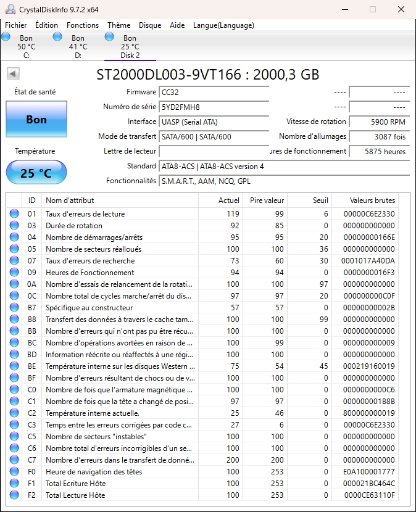The width and height of the screenshot is (416, 512).
Task: Click the CrystalDiskInfo app icon in title bar
Action: click(10, 10)
